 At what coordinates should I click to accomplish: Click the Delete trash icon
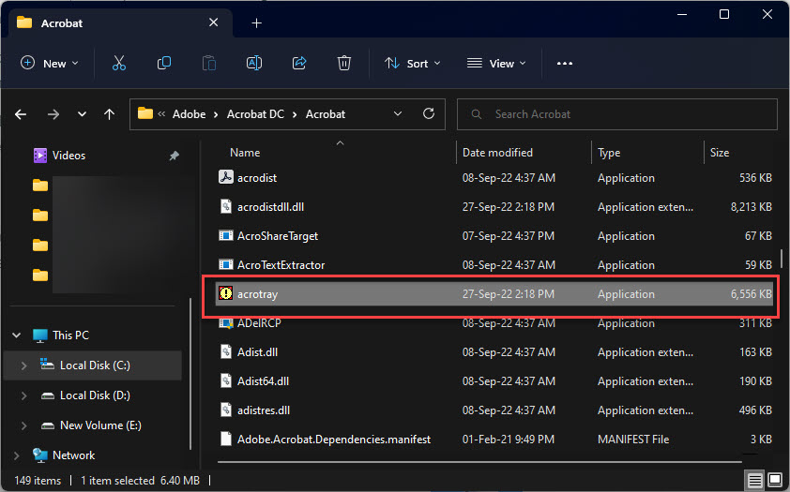[x=344, y=64]
